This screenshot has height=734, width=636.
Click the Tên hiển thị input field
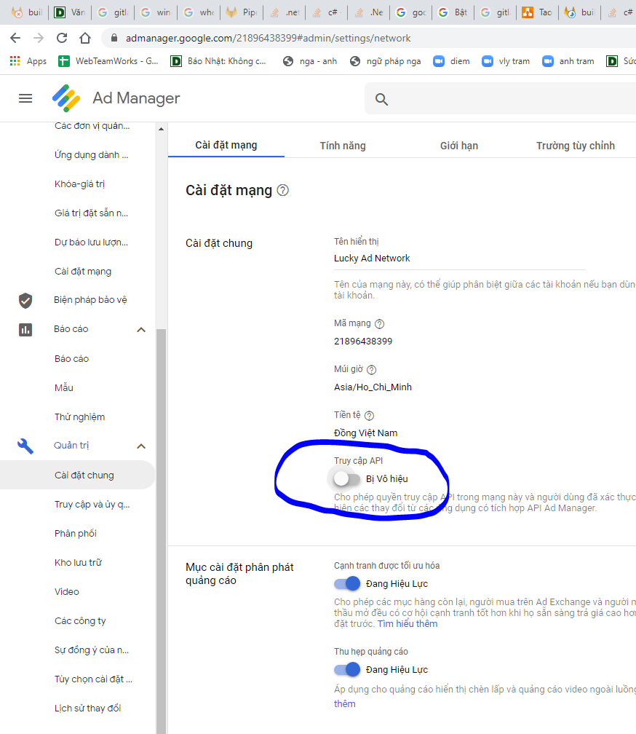click(458, 259)
